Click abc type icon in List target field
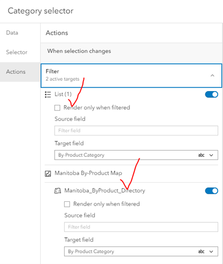This screenshot has height=264, width=223. (201, 155)
